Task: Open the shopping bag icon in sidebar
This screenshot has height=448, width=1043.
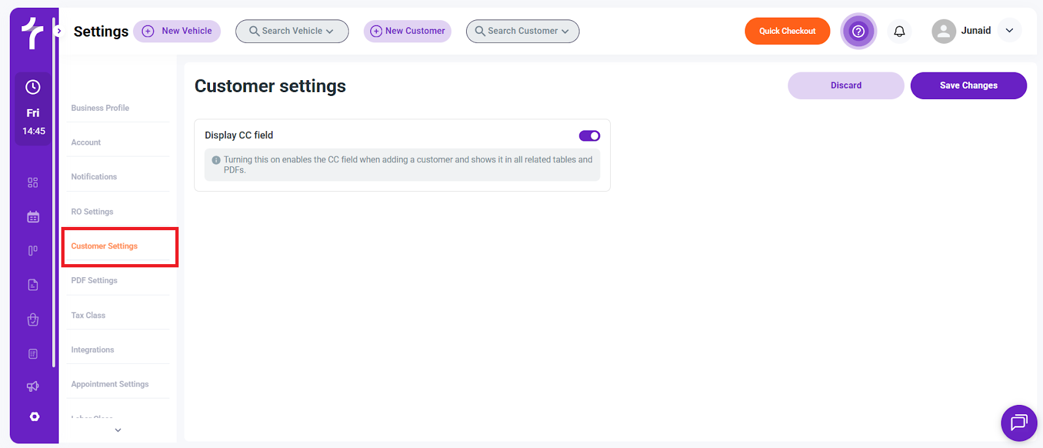Action: pyautogui.click(x=33, y=320)
